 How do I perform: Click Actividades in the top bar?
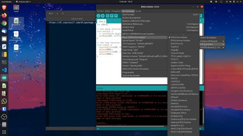coord(6,2)
